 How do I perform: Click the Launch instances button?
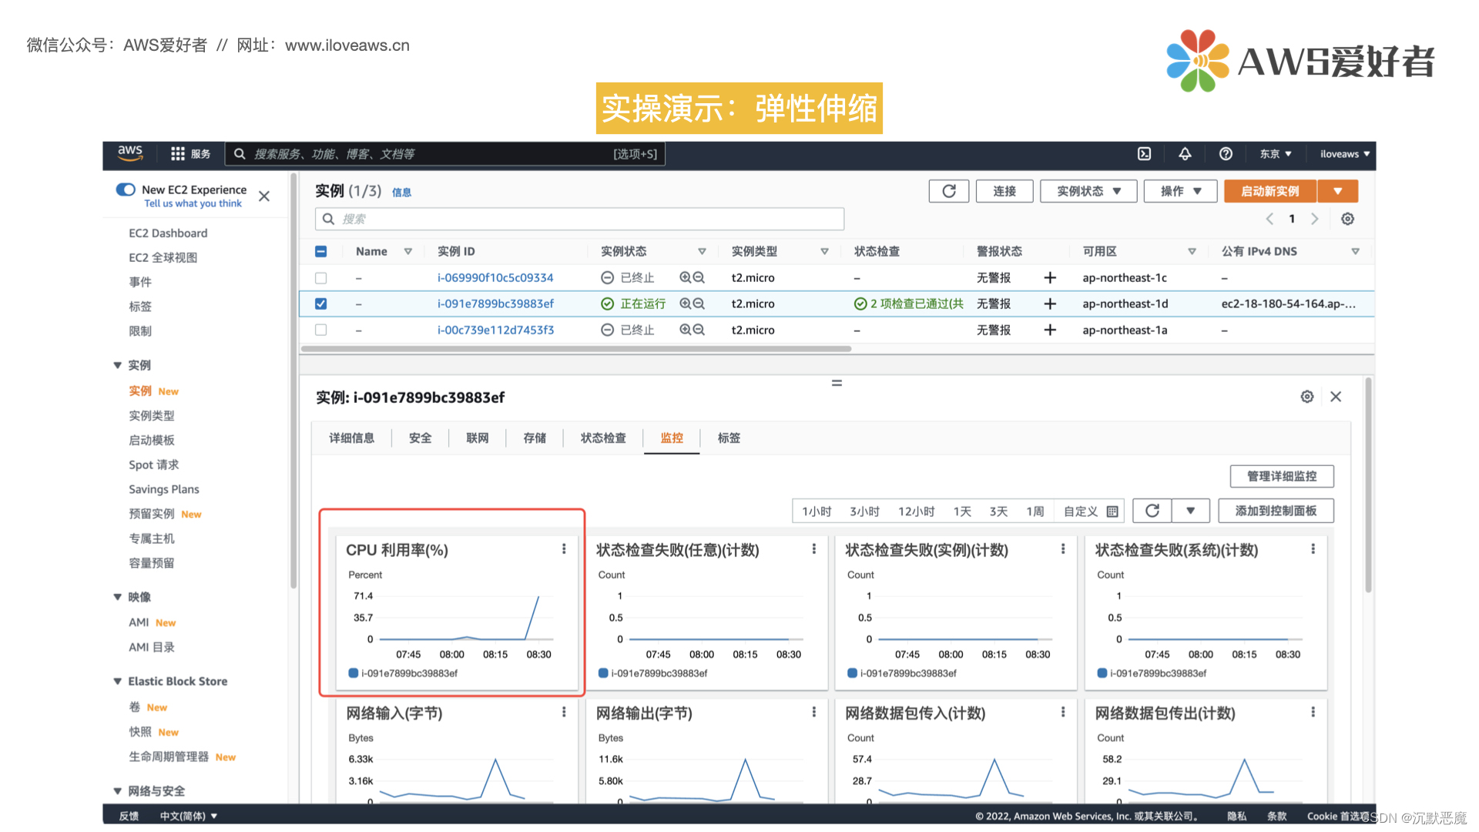[x=1270, y=191]
